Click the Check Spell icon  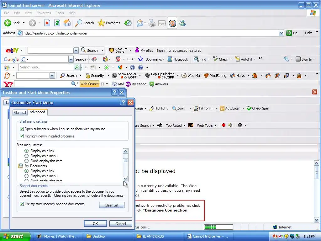click(249, 108)
